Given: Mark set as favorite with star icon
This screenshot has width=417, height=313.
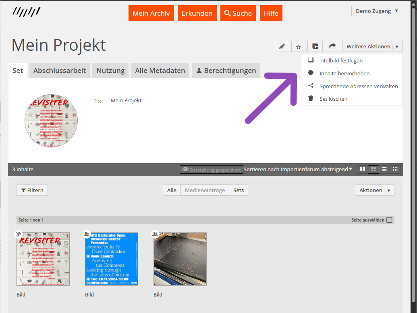Looking at the screenshot, I should pyautogui.click(x=299, y=46).
